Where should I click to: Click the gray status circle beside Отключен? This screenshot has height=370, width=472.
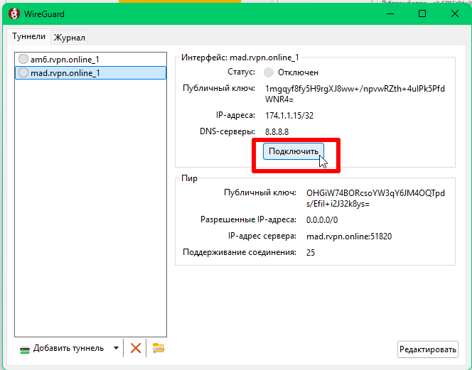(x=269, y=72)
